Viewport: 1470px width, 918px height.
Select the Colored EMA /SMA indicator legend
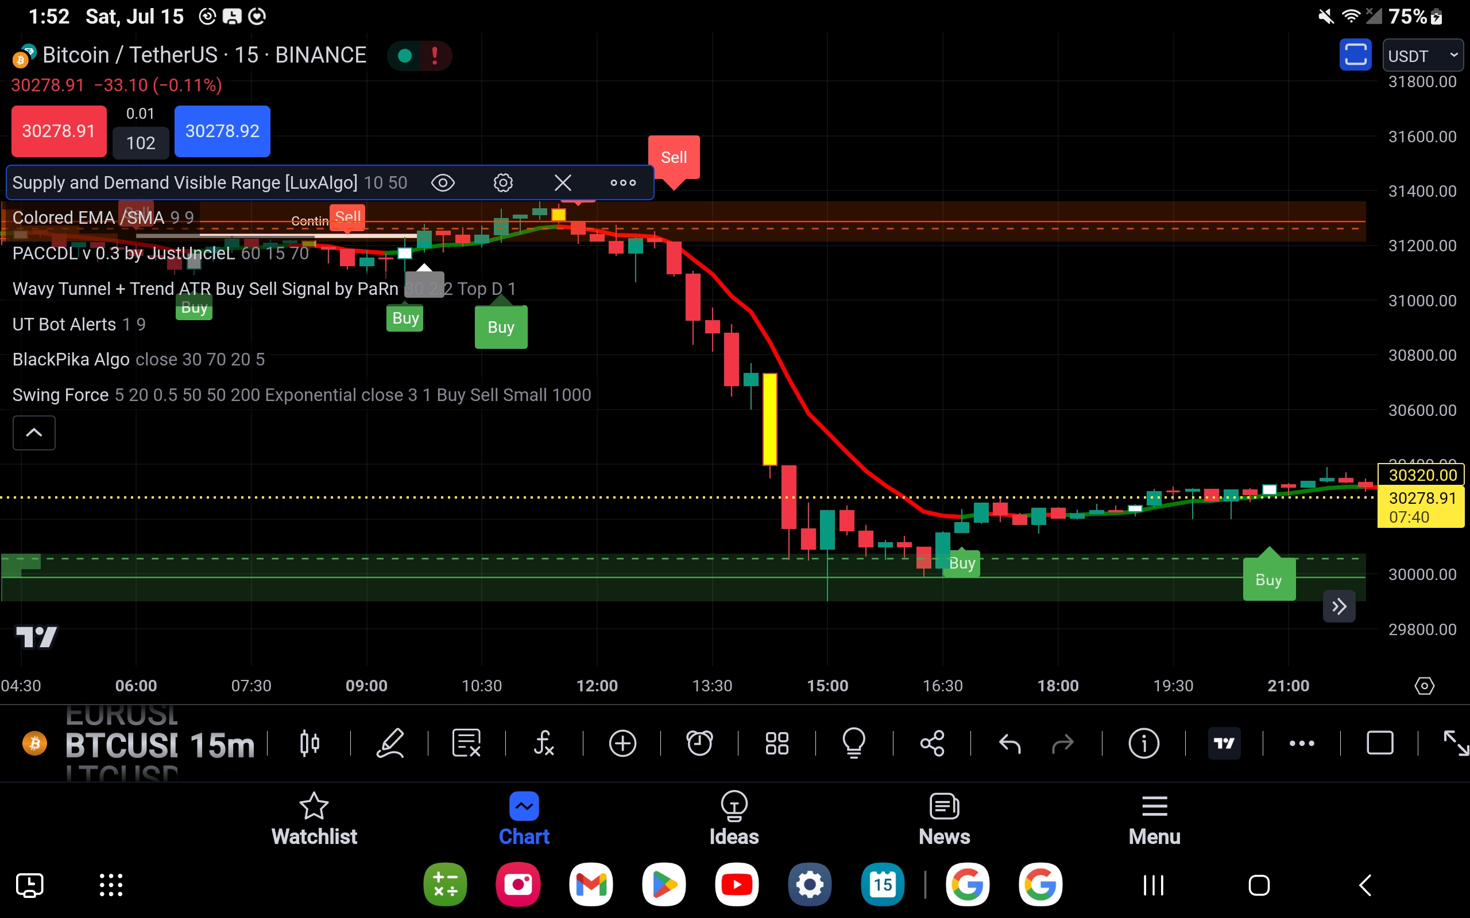coord(103,217)
